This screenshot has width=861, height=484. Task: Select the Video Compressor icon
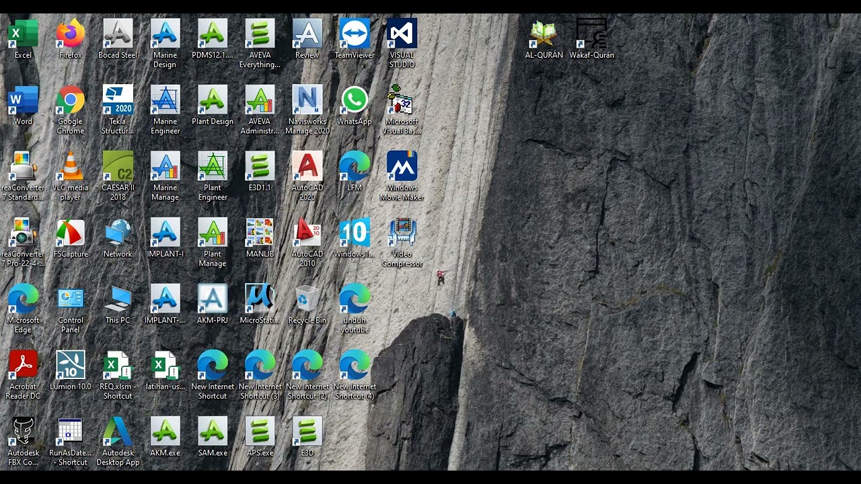(402, 233)
